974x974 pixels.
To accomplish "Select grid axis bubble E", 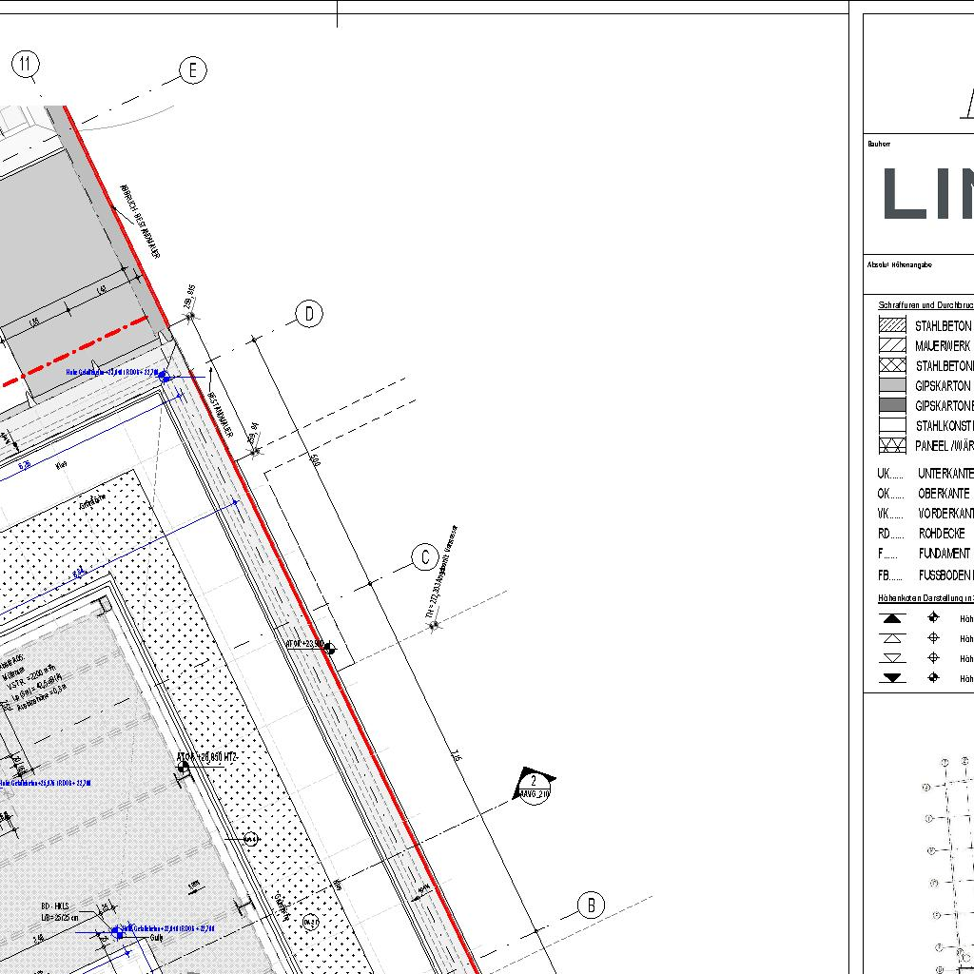I will coord(193,71).
